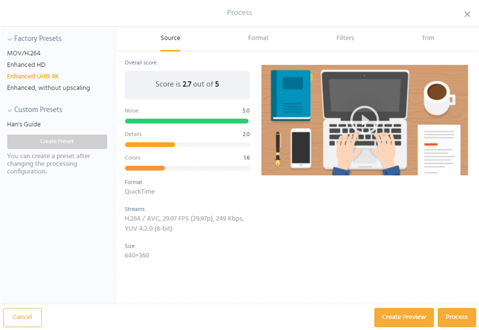
Task: Switch to the Format tab
Action: 258,38
